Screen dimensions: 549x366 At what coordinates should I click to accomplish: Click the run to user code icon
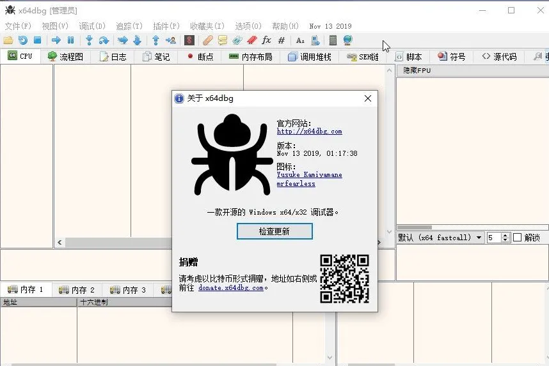(x=171, y=40)
